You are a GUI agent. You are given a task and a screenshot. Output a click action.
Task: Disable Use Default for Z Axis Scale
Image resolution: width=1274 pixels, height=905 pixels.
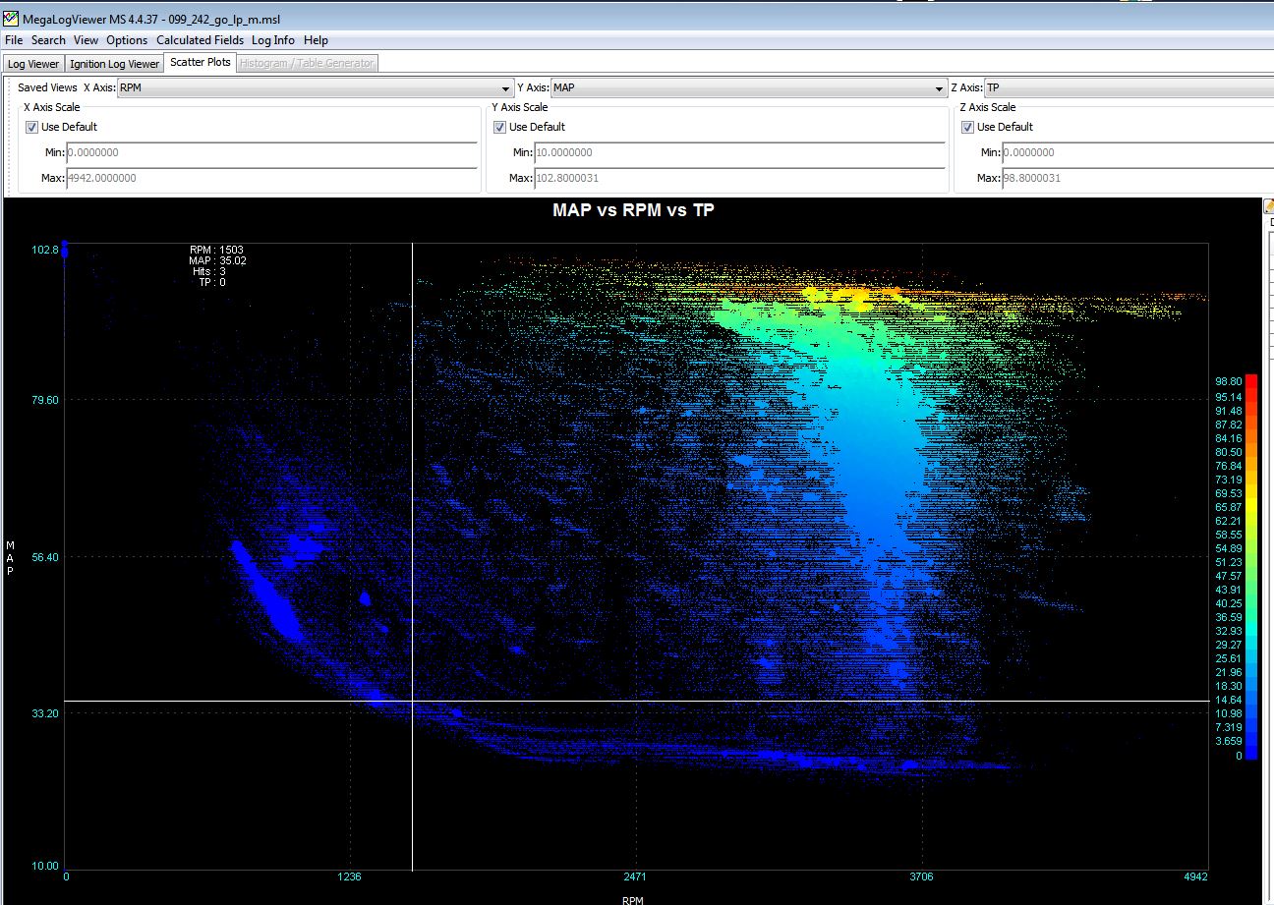(968, 127)
